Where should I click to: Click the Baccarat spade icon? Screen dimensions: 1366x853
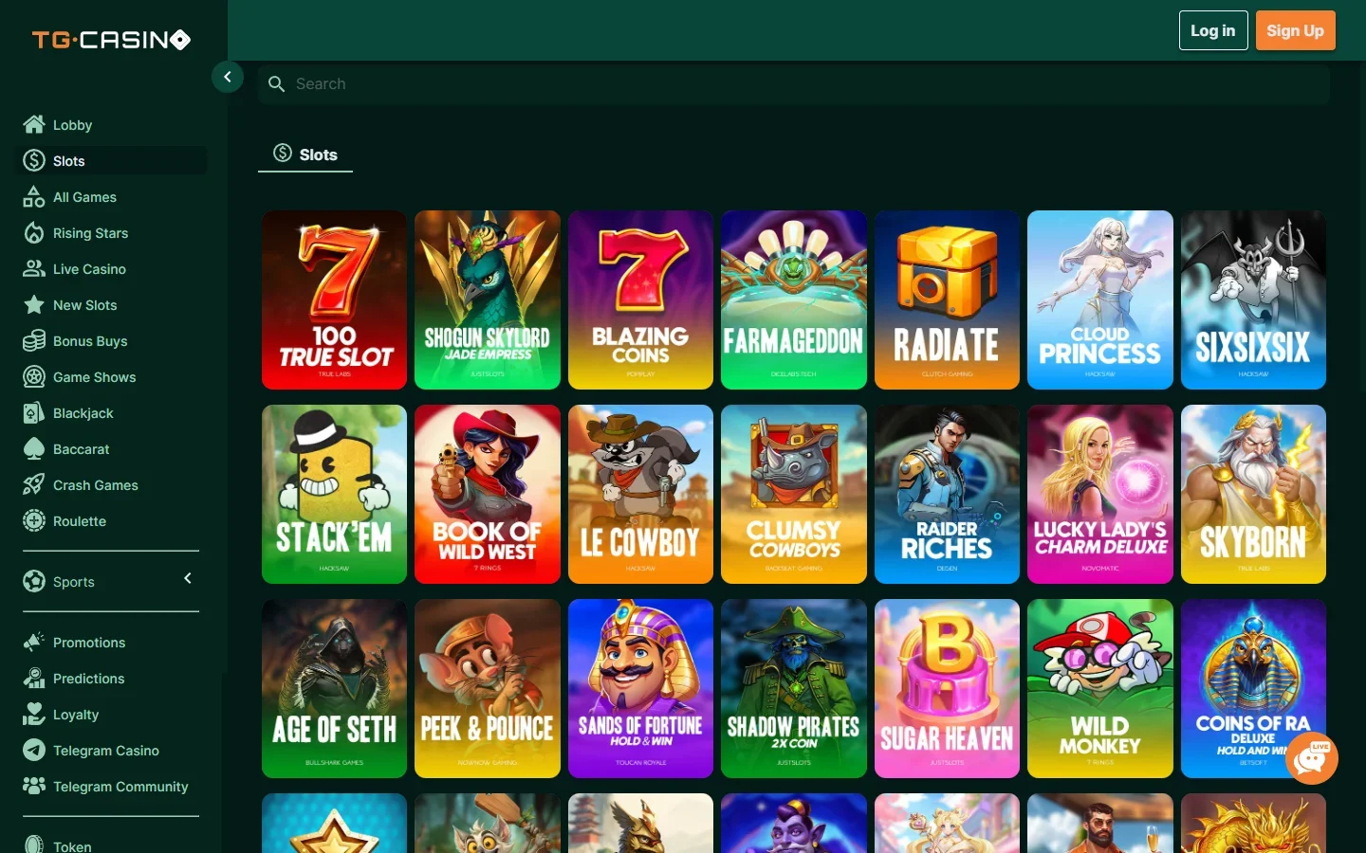[34, 448]
